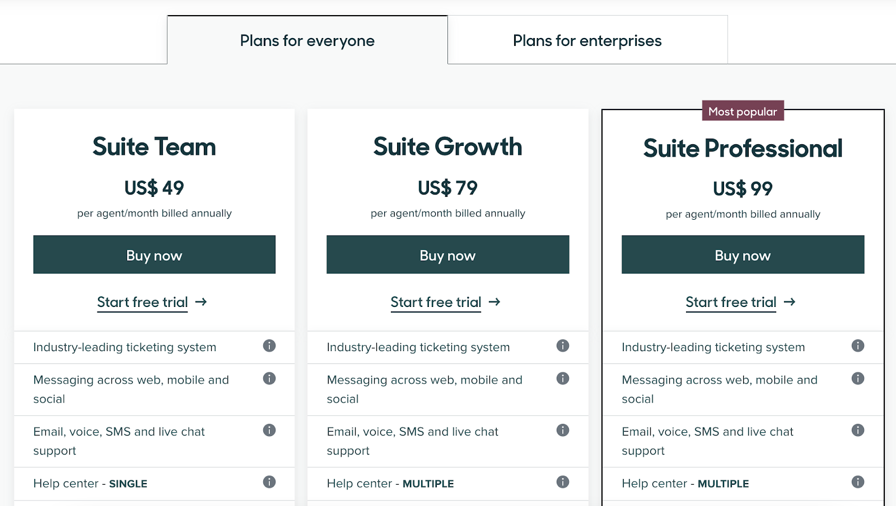Click info icon for Suite Professional messaging row

point(858,379)
